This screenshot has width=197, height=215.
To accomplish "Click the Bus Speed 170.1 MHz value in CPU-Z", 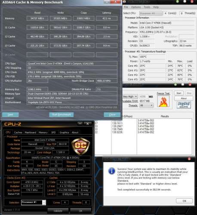I will click(32, 190).
